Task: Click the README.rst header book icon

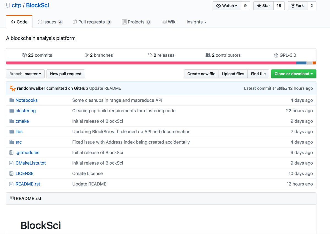Action: (x=12, y=198)
